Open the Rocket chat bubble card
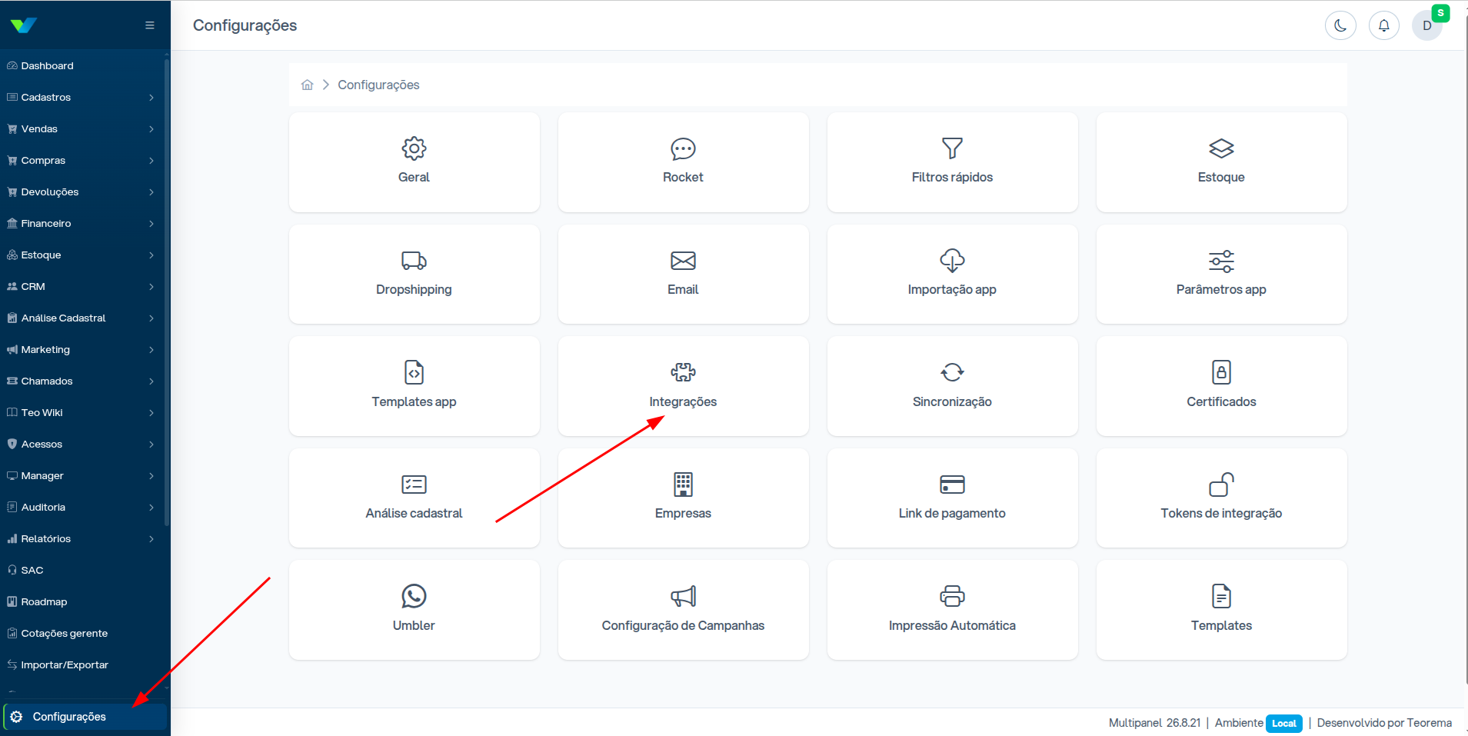 tap(683, 162)
